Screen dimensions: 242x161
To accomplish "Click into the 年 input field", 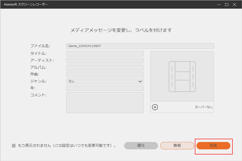I will (105, 88).
